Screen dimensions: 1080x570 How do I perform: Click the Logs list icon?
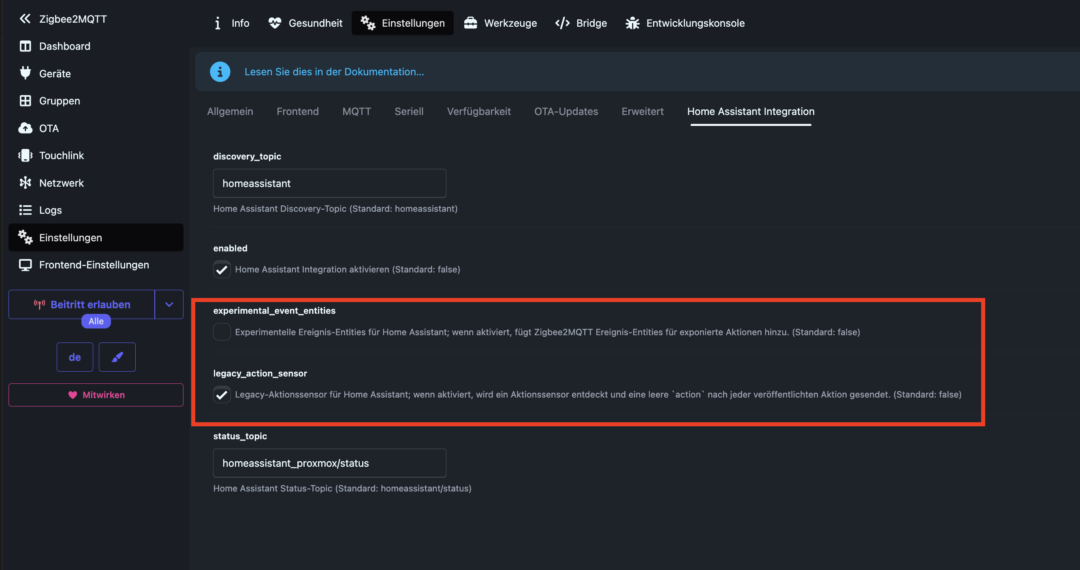point(25,210)
